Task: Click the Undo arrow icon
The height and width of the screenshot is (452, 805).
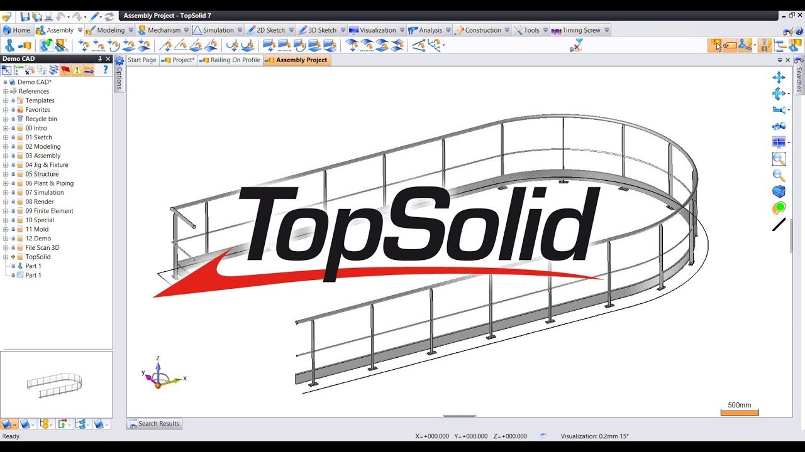Action: pyautogui.click(x=61, y=16)
